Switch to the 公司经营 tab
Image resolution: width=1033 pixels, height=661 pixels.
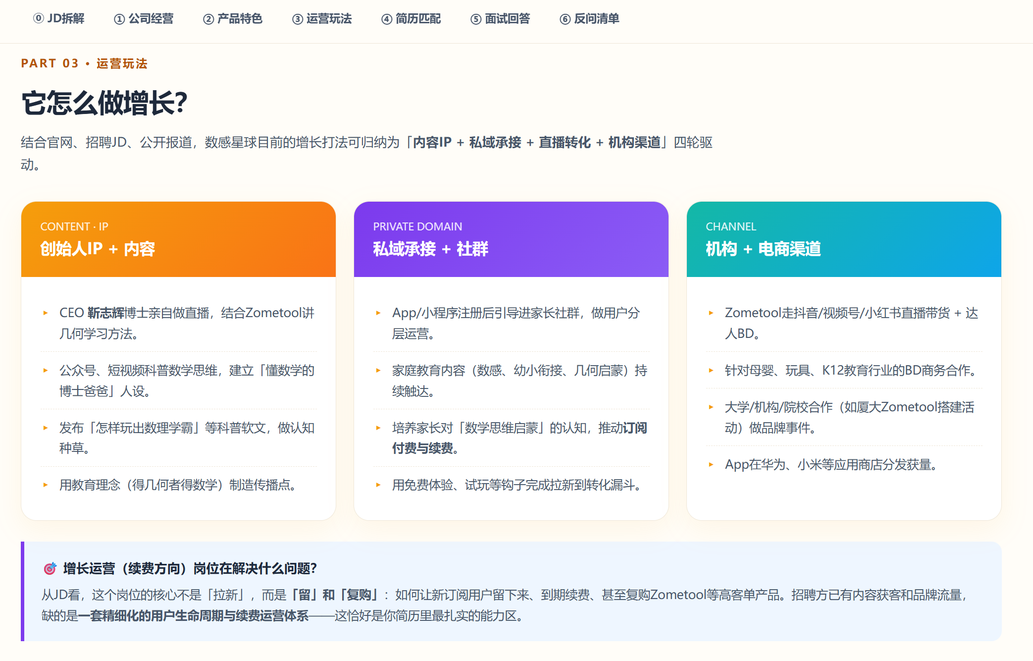(144, 19)
